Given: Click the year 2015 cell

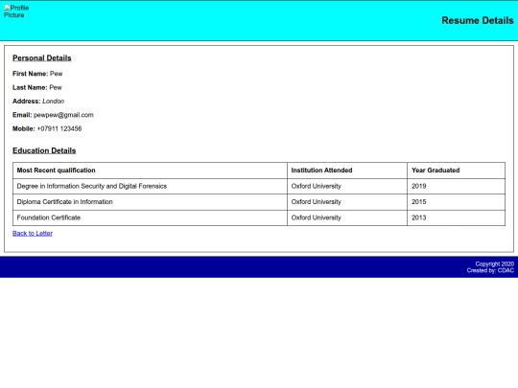Looking at the screenshot, I should tap(457, 202).
